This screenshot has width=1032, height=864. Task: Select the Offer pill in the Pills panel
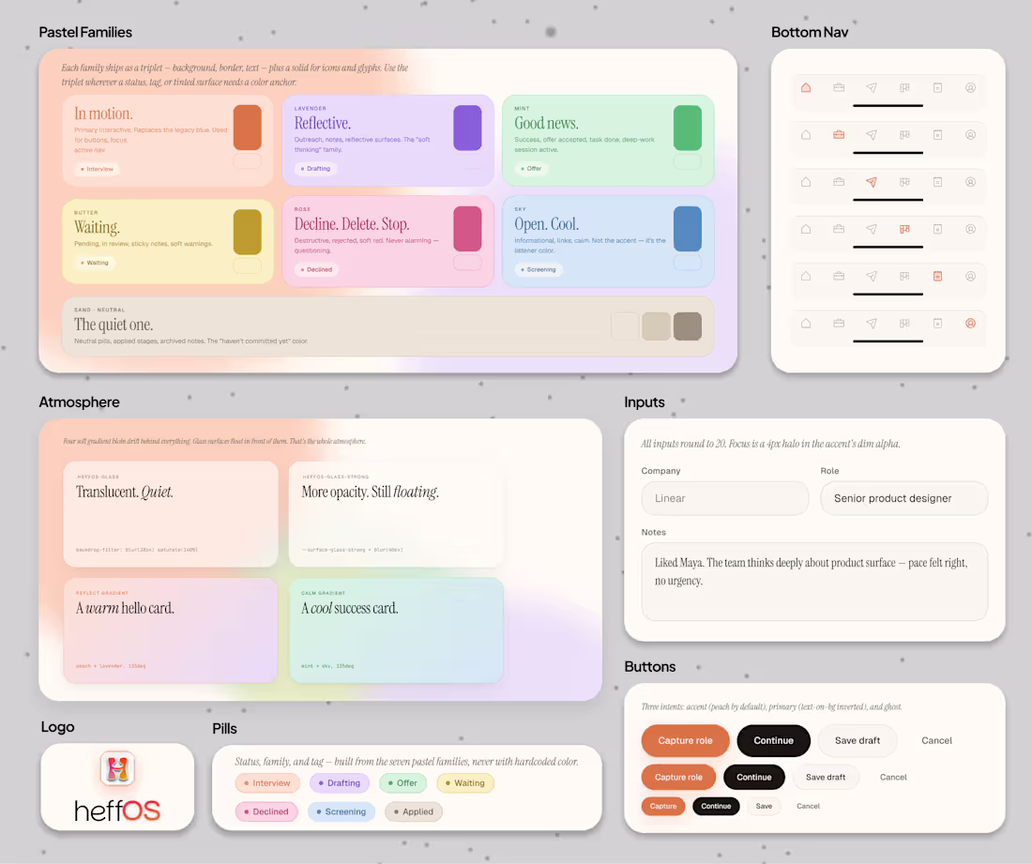click(x=402, y=783)
